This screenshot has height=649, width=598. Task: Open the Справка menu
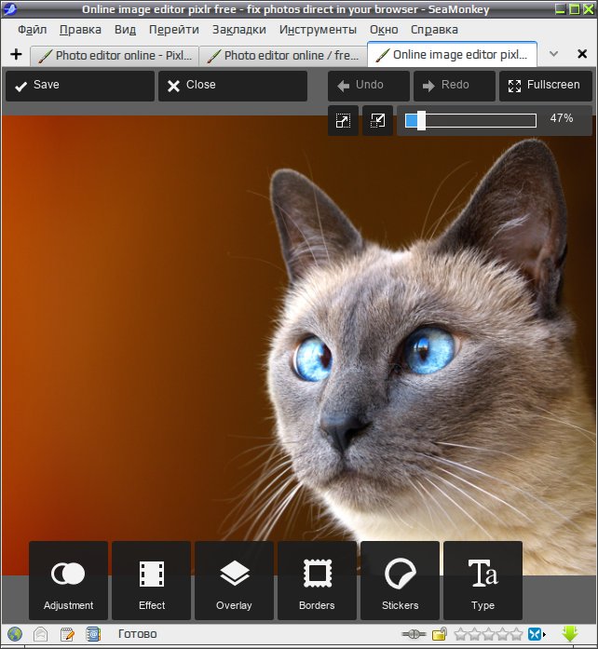[x=434, y=30]
